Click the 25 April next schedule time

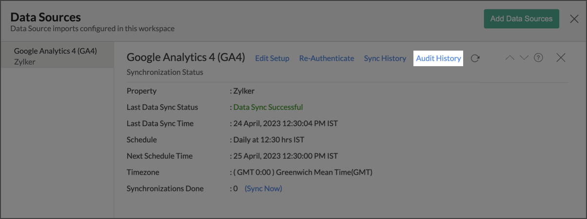(x=286, y=156)
